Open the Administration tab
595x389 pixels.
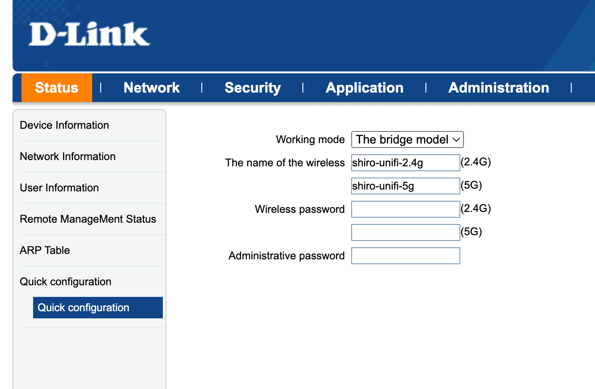pos(499,88)
